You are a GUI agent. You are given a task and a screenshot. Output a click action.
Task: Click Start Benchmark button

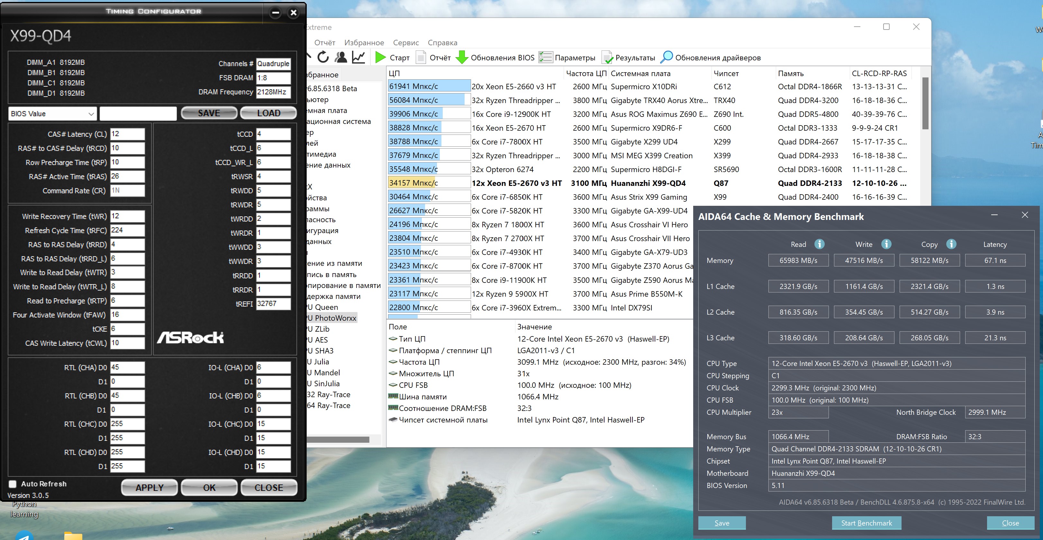tap(866, 523)
